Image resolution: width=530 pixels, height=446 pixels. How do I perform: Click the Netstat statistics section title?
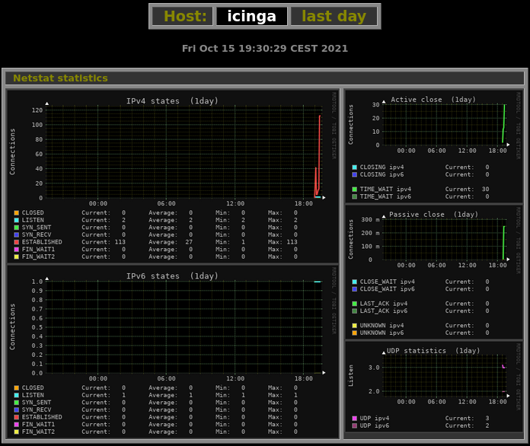(x=60, y=78)
